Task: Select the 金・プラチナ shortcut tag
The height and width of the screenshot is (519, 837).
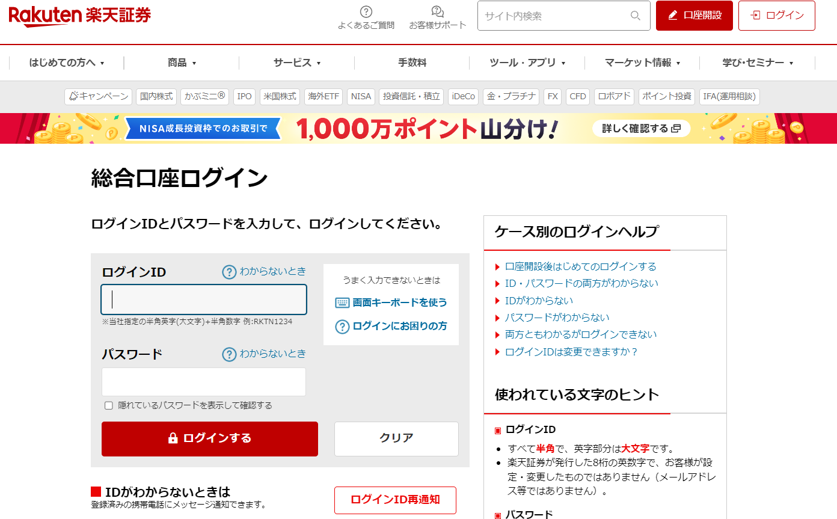Action: pyautogui.click(x=511, y=96)
